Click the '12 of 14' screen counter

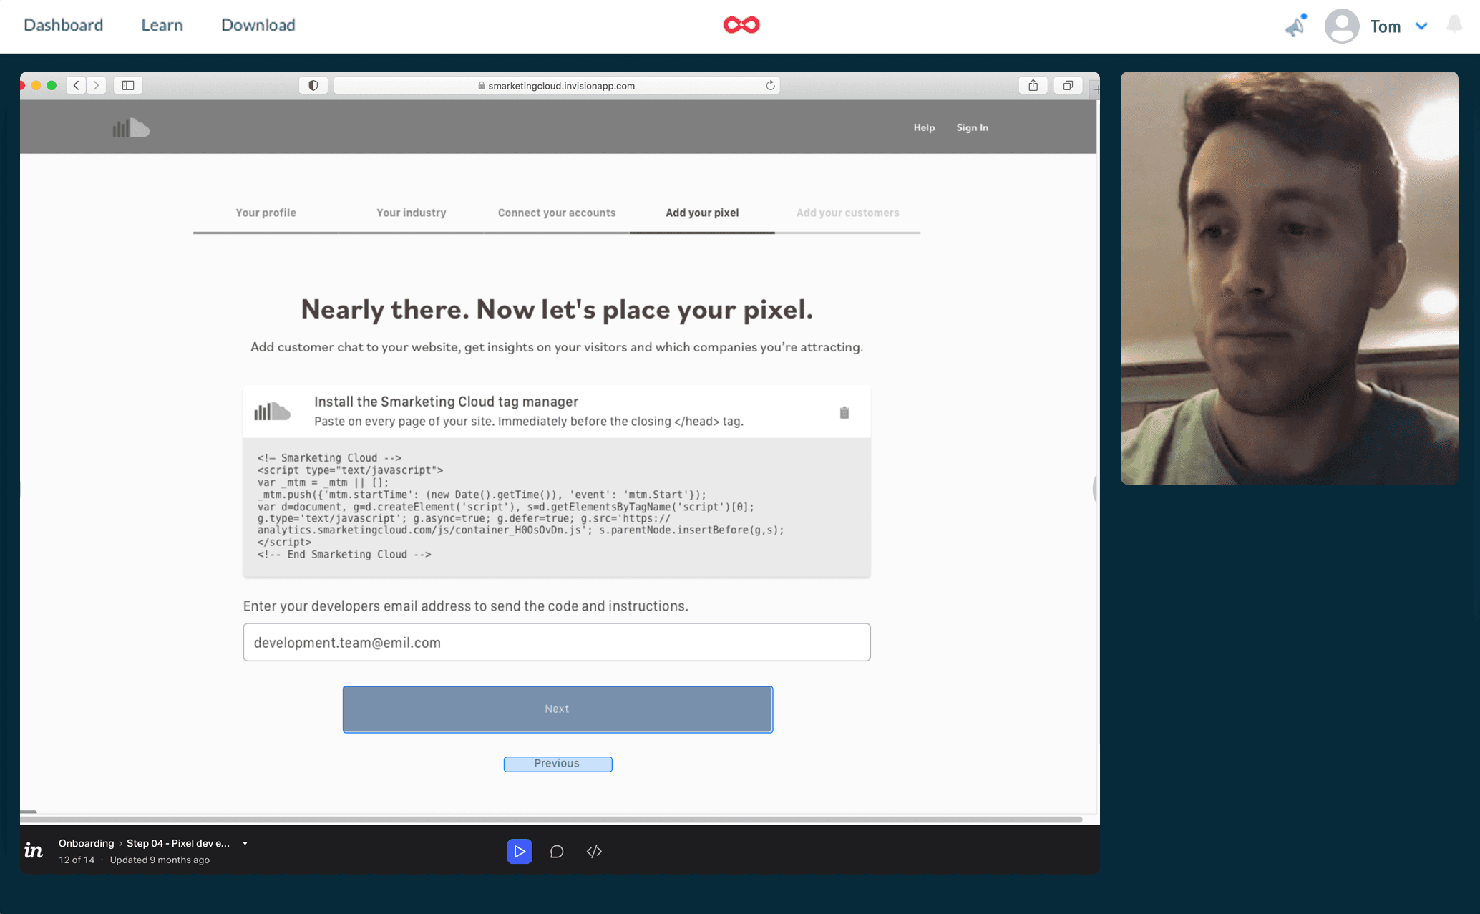pyautogui.click(x=77, y=860)
